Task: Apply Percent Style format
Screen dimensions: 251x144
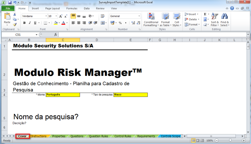Action: click(x=120, y=23)
